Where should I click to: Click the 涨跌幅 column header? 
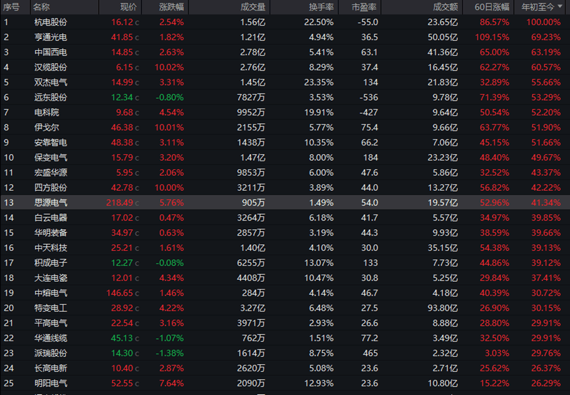point(171,7)
